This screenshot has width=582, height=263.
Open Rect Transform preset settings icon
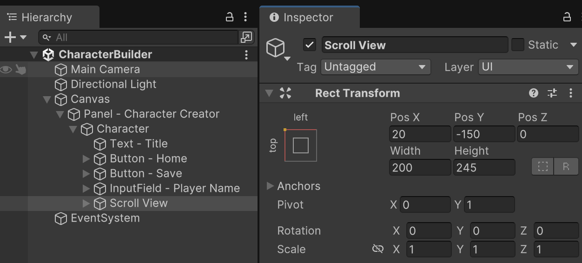click(x=552, y=93)
